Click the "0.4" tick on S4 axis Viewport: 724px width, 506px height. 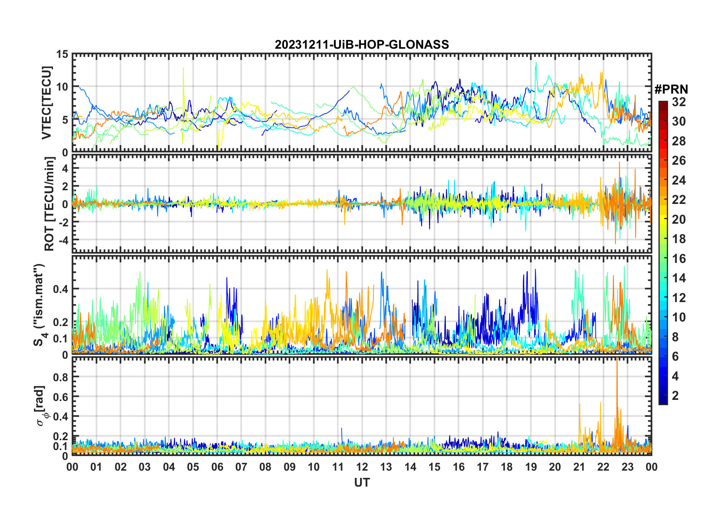pyautogui.click(x=61, y=289)
